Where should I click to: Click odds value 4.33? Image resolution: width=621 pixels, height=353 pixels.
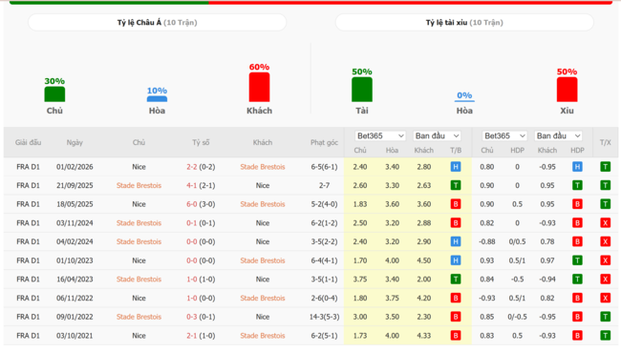pos(424,336)
